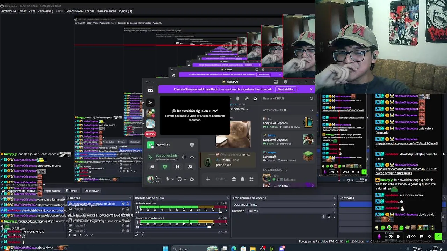Viewport: 447px width, 251px height.
Task: Toggle visibility of Imagen 3 source
Action: point(123,225)
